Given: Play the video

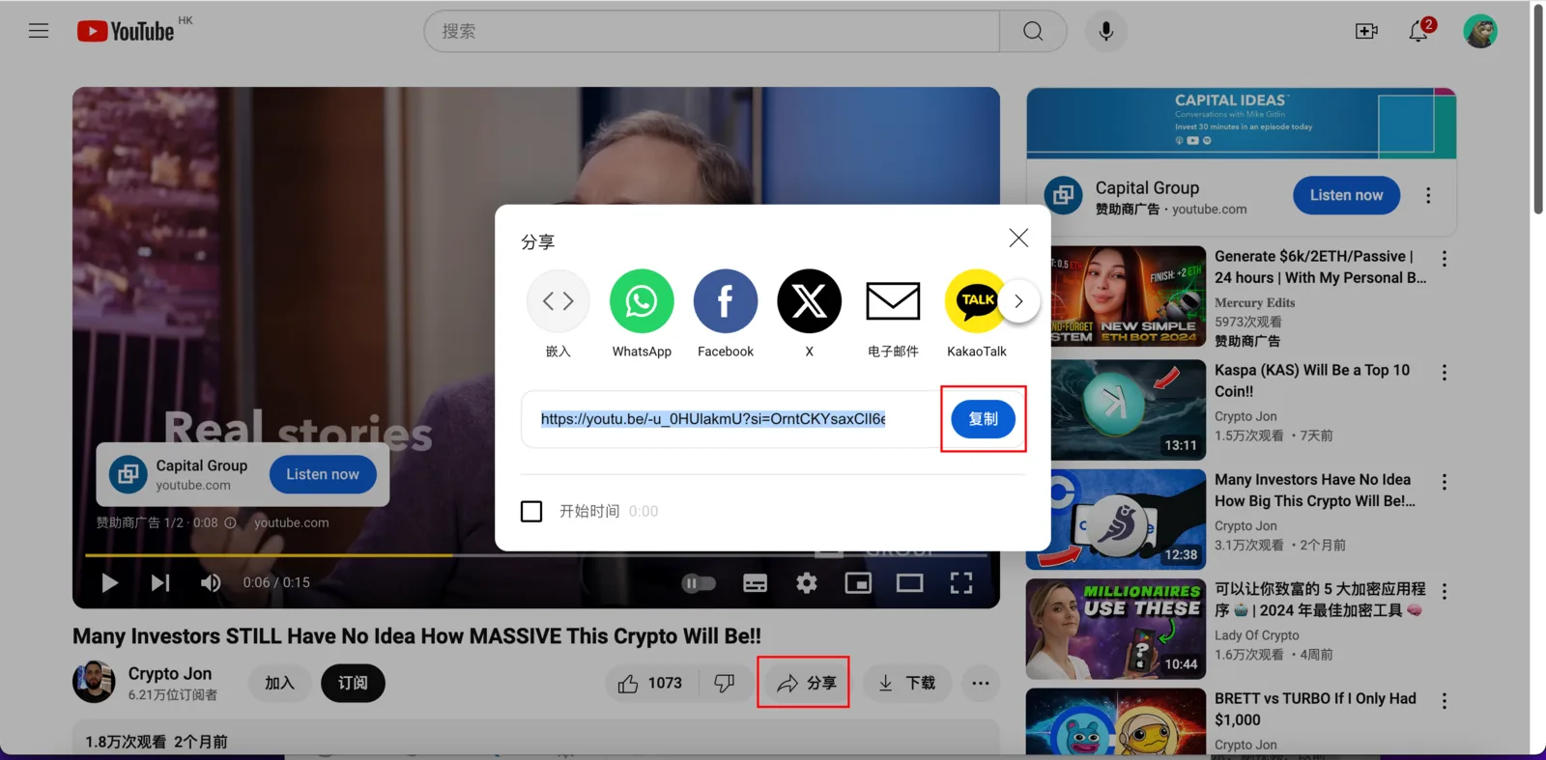Looking at the screenshot, I should point(110,582).
